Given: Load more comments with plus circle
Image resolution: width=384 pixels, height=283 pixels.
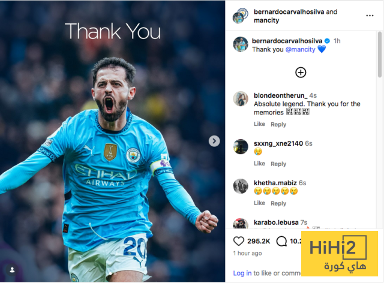Looking at the screenshot, I should (x=301, y=73).
